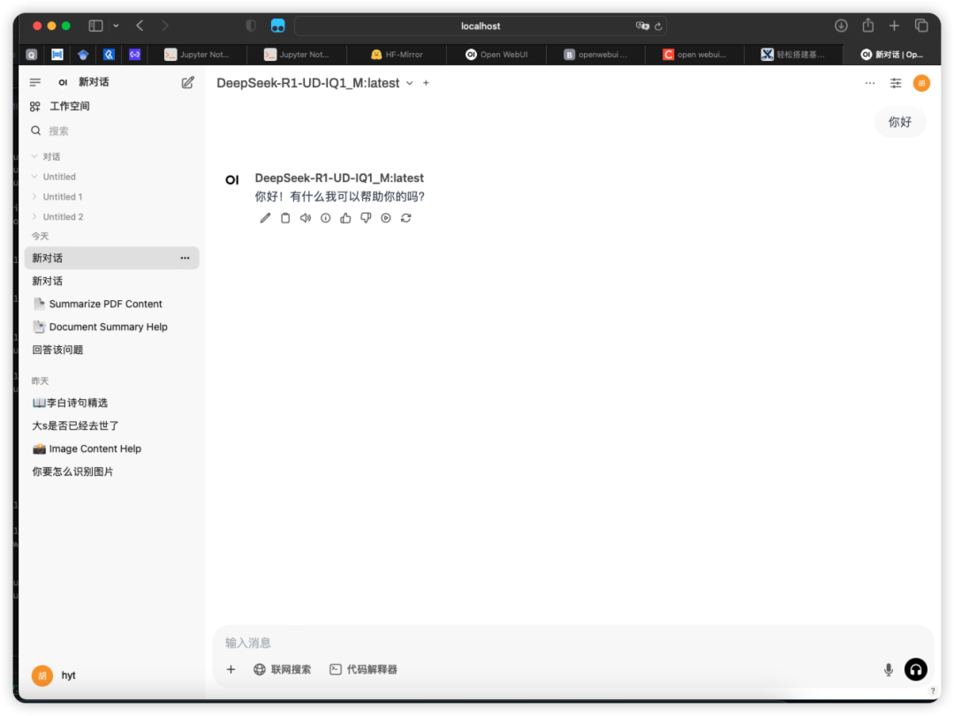Open a new Safari tab
The image size is (954, 716).
pyautogui.click(x=894, y=26)
